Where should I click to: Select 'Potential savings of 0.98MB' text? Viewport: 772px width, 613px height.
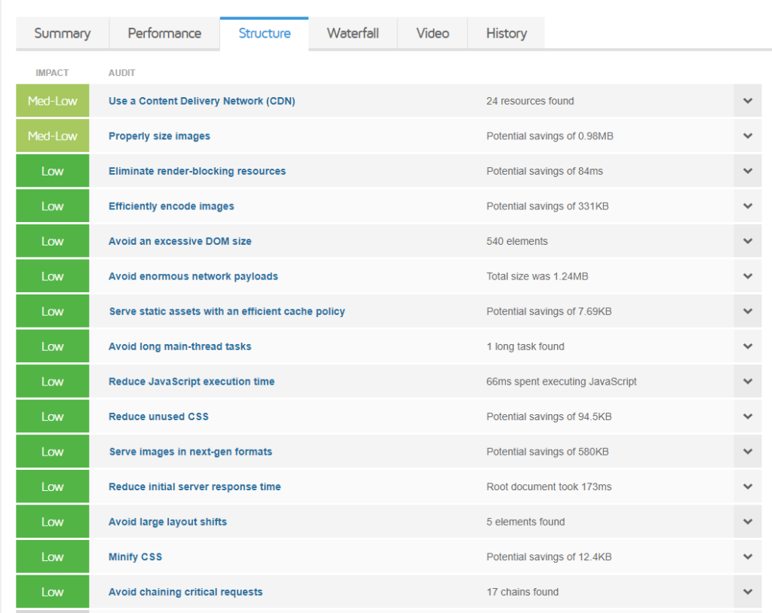click(550, 136)
